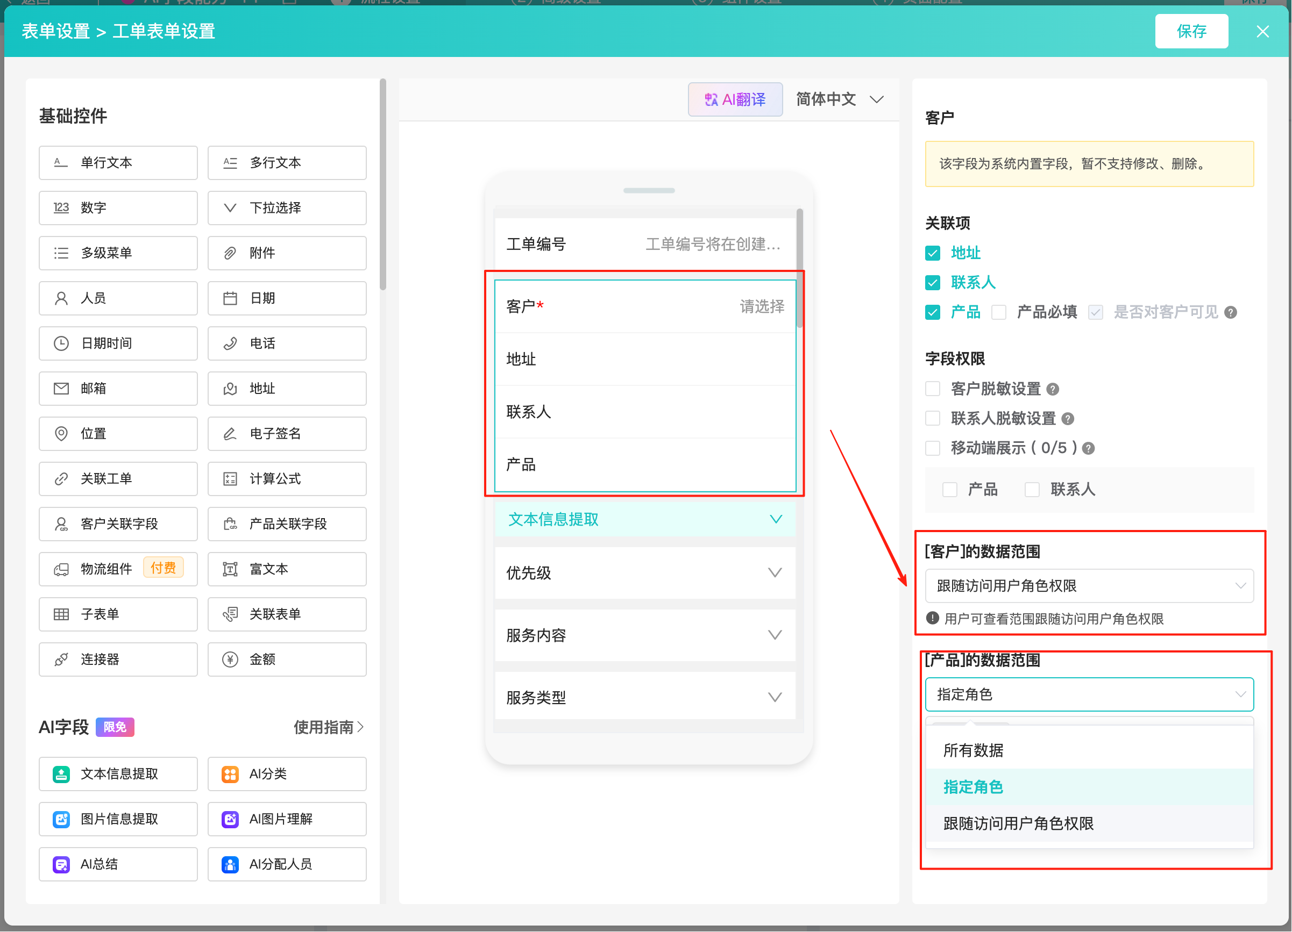The height and width of the screenshot is (932, 1292).
Task: Expand the 优先级 field chevron
Action: 775,573
